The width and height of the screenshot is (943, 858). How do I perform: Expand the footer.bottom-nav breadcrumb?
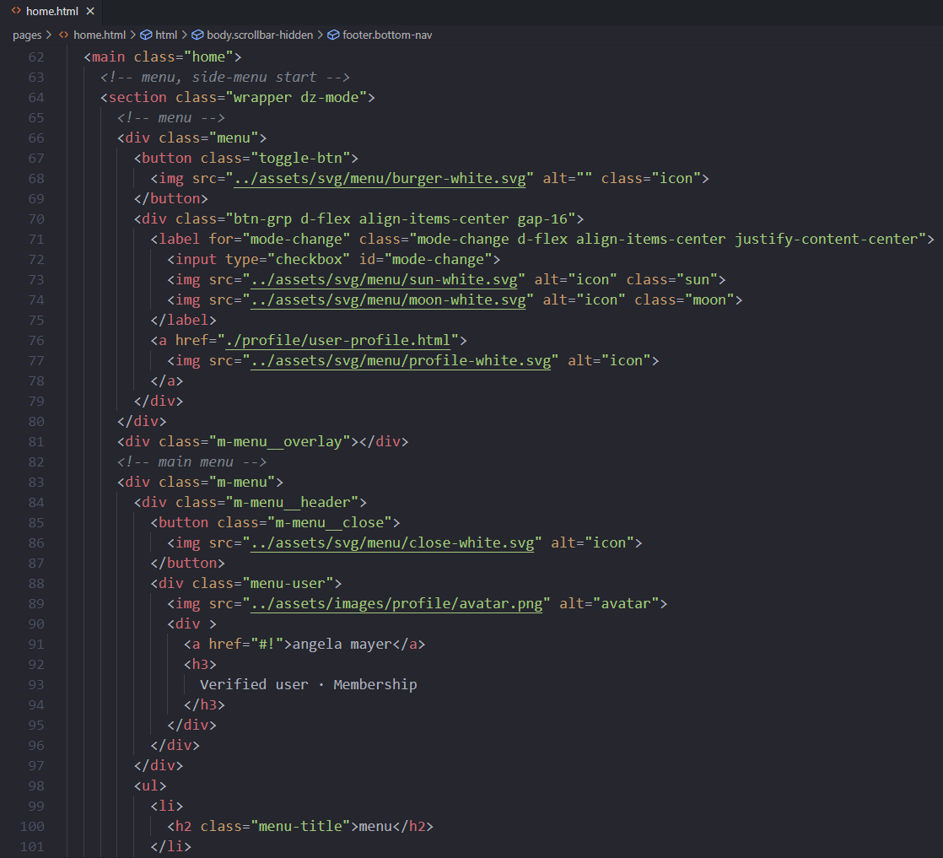[x=387, y=35]
